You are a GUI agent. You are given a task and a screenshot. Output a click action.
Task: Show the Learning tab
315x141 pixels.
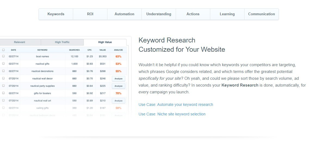tap(227, 14)
